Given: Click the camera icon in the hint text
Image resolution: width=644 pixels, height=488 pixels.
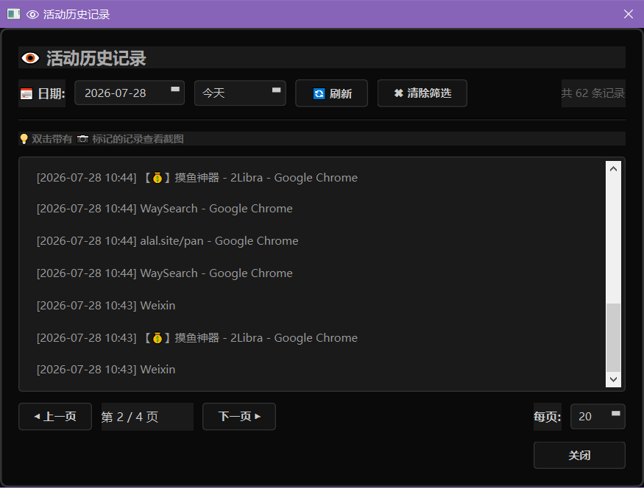Looking at the screenshot, I should (82, 139).
